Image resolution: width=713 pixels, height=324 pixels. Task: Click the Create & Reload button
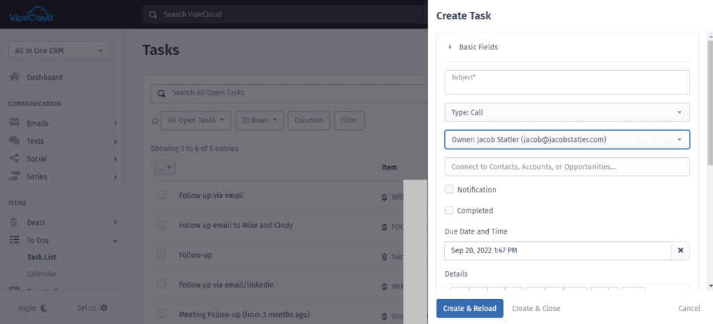470,308
